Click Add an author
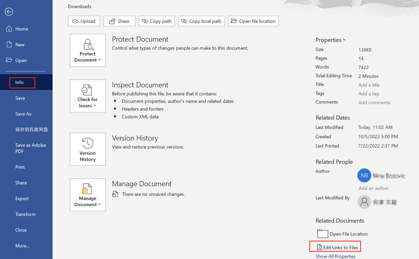419x259 pixels. tap(373, 188)
